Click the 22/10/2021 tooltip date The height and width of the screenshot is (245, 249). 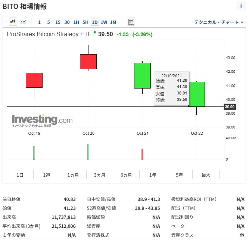171,76
